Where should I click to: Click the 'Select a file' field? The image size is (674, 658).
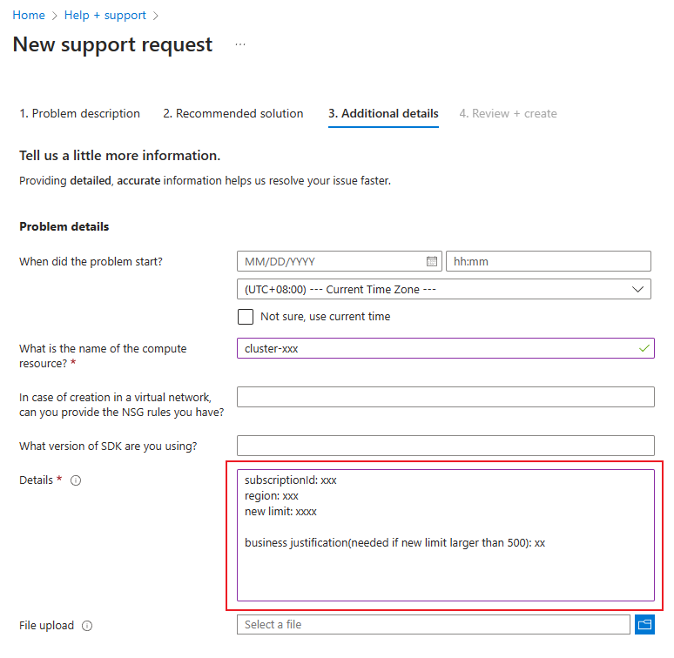pyautogui.click(x=433, y=624)
